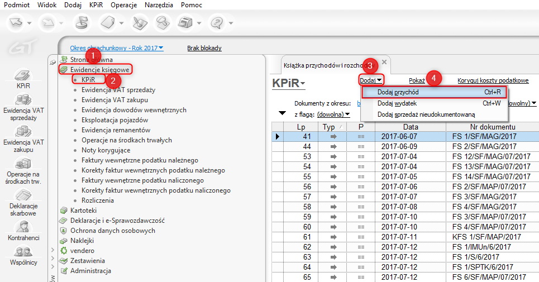Click the magnifier toolbar icon
The image size is (539, 282).
[163, 23]
